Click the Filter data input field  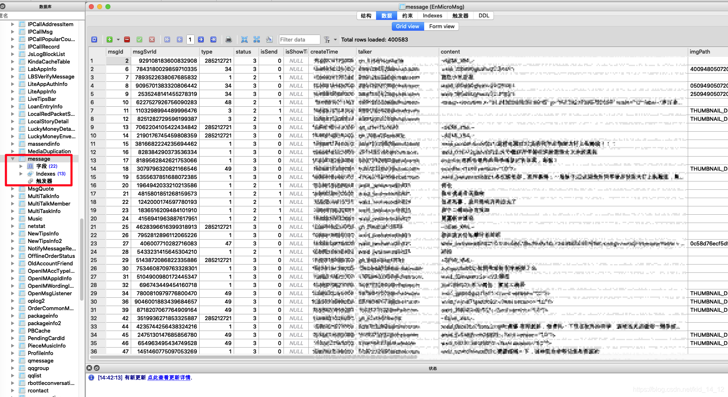pyautogui.click(x=299, y=39)
